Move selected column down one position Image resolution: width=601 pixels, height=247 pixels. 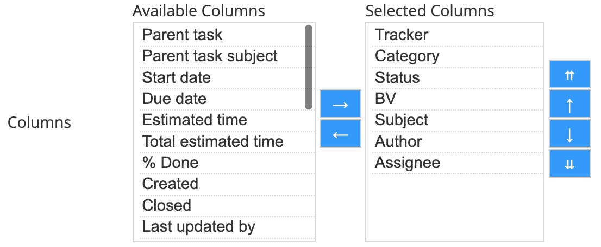pos(569,134)
